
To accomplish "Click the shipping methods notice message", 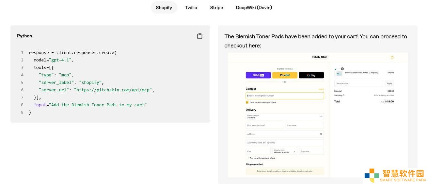I will [x=285, y=171].
